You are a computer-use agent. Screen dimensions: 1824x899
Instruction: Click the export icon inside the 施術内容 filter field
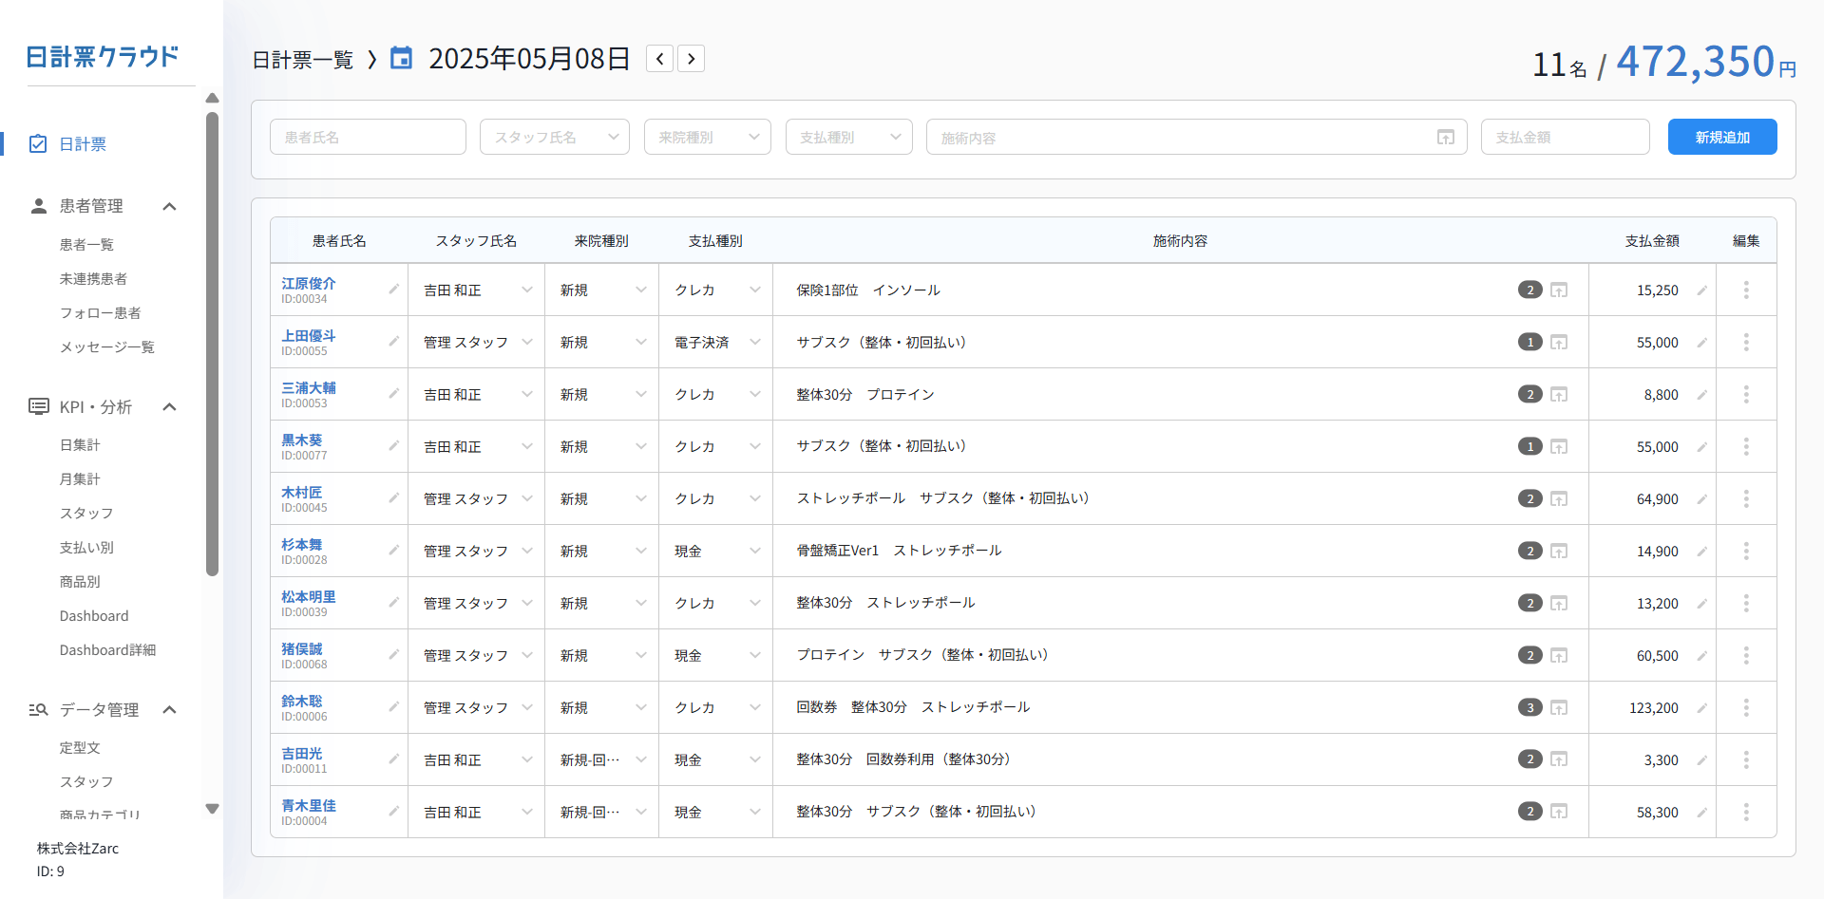(1446, 137)
